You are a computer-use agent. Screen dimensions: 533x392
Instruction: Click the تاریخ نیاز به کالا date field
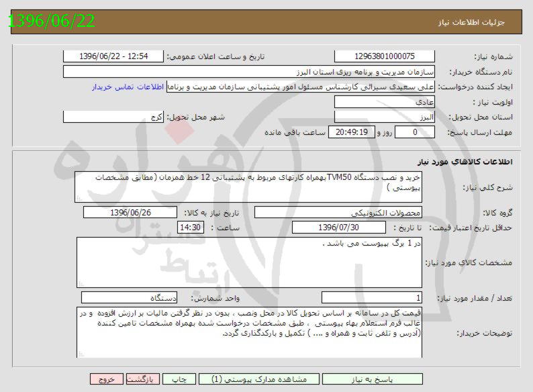tap(130, 213)
